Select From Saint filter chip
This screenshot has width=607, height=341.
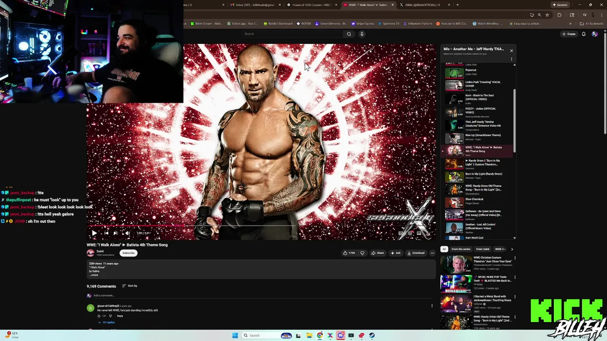coord(483,249)
